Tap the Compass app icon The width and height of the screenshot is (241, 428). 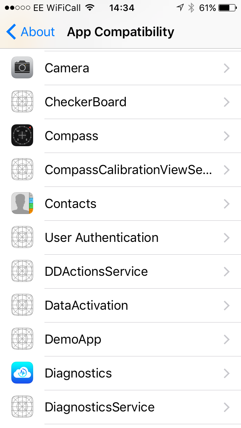click(x=22, y=136)
